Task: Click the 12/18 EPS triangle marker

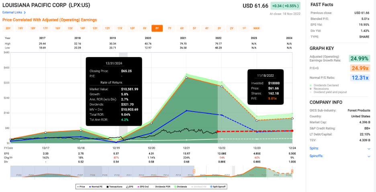Action: pos(81,130)
